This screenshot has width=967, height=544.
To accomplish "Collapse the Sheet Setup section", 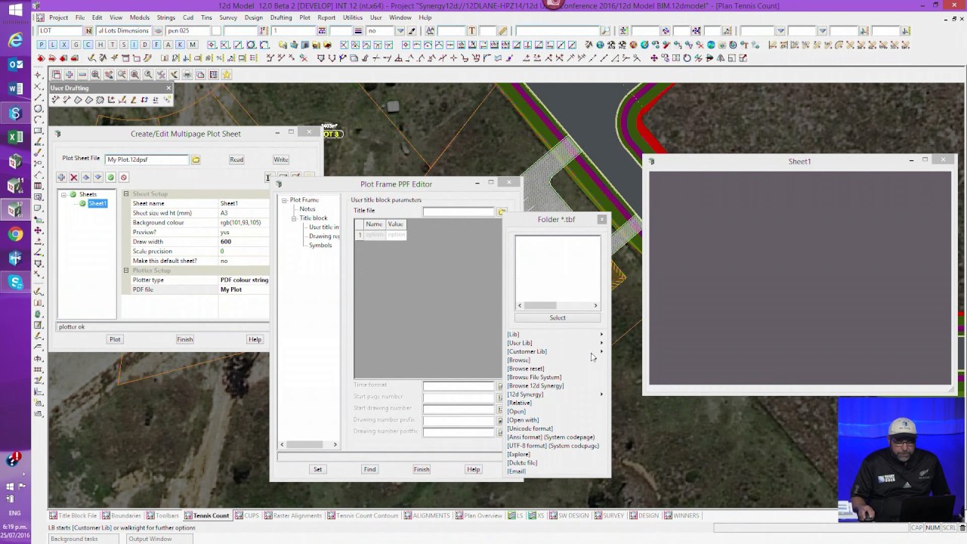I will (x=126, y=194).
